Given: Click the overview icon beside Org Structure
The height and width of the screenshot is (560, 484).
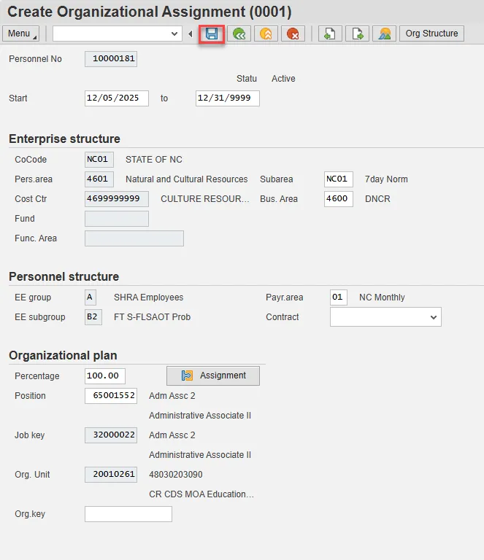Looking at the screenshot, I should pyautogui.click(x=384, y=34).
